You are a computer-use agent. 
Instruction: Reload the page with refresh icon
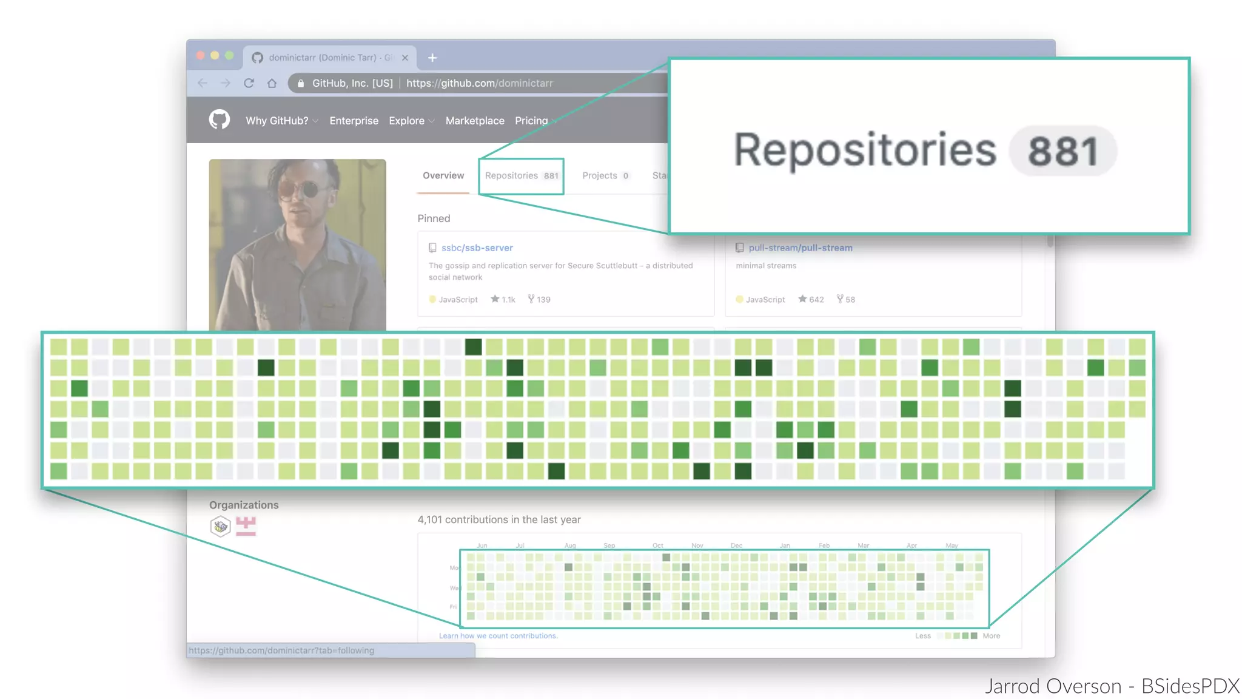click(x=249, y=83)
